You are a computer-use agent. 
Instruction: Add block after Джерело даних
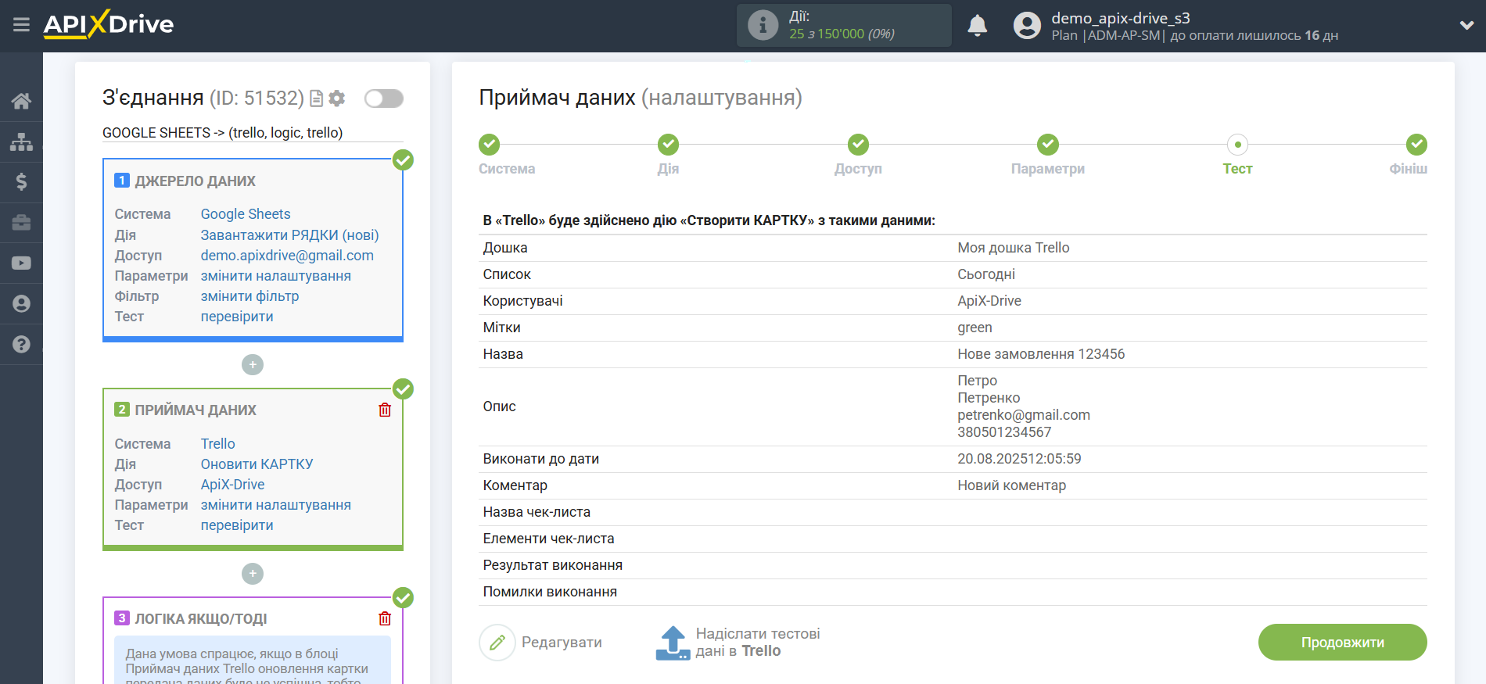pos(253,365)
